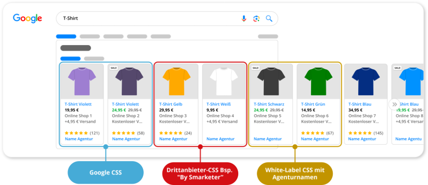Click the star rating with 67 reviews

coord(317,133)
